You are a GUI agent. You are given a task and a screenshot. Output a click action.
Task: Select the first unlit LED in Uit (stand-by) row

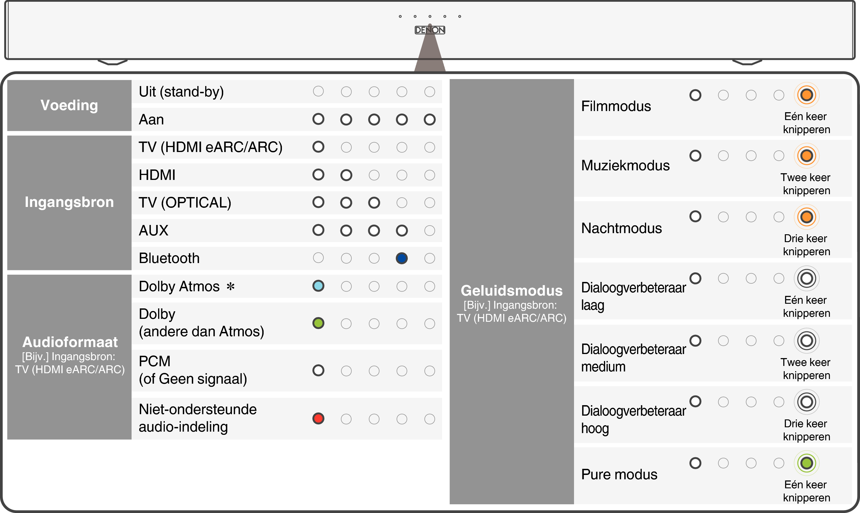point(318,91)
